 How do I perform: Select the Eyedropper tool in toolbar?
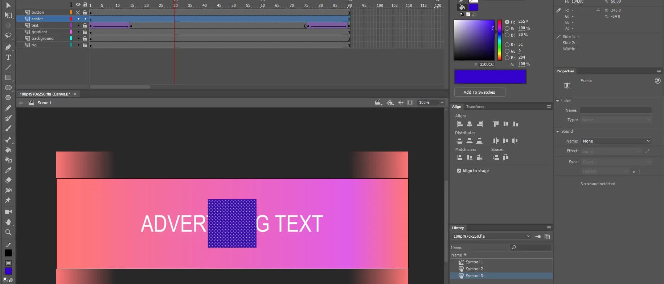[8, 170]
